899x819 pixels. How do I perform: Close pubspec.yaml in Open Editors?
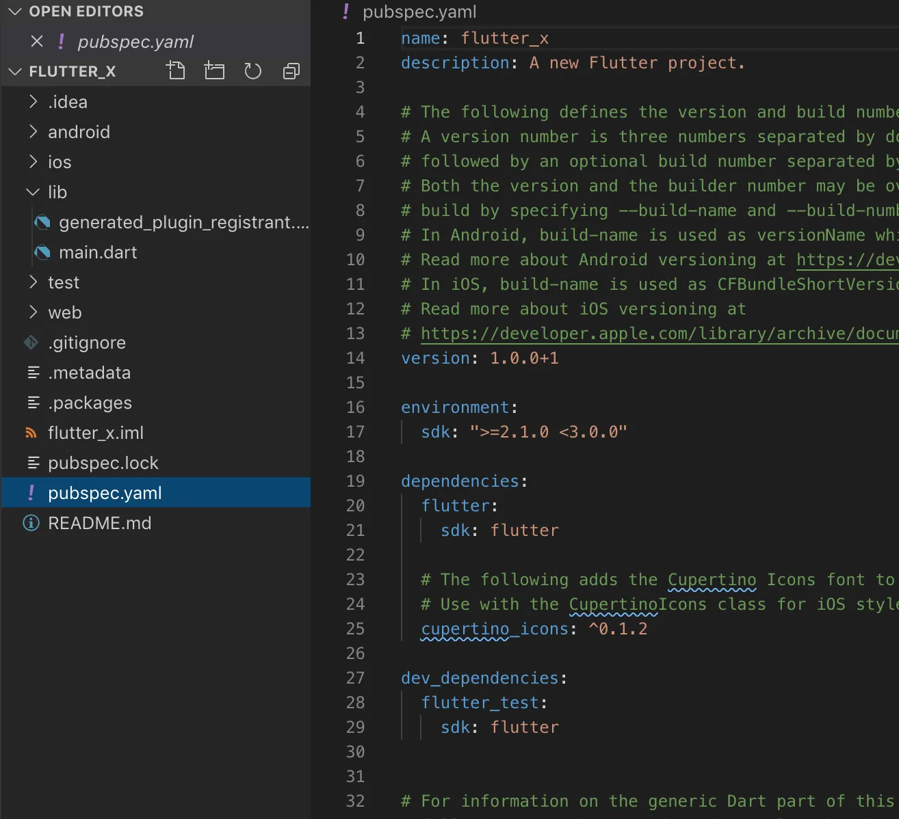(x=37, y=42)
